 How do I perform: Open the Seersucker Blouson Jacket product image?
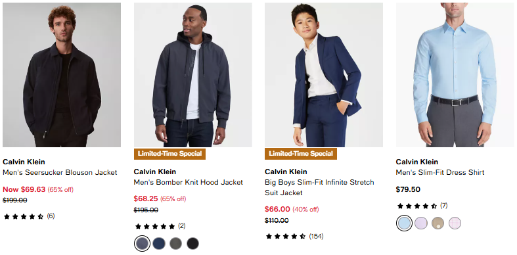click(62, 75)
